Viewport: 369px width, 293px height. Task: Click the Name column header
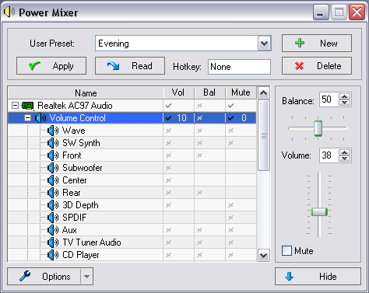[86, 92]
